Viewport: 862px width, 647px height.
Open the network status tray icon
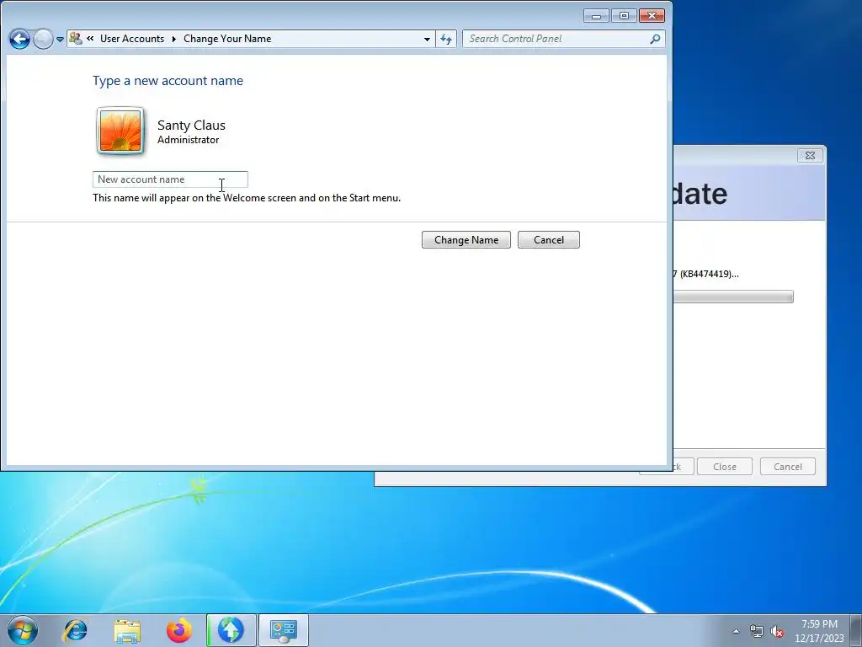(x=757, y=631)
